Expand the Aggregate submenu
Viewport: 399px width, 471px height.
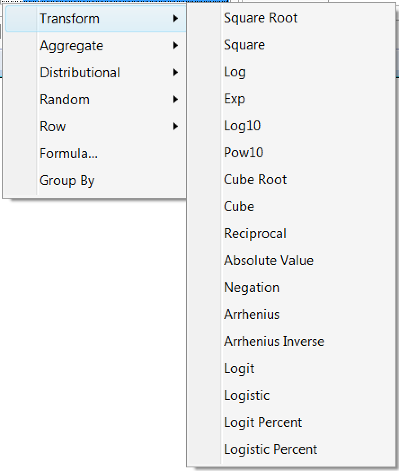tap(71, 46)
